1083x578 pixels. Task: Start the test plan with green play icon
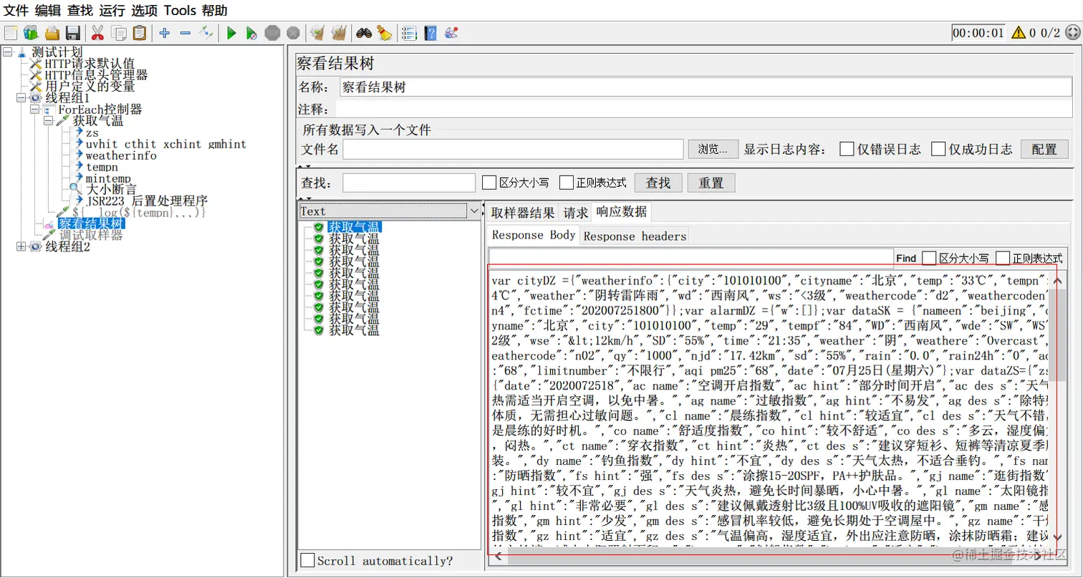coord(231,32)
